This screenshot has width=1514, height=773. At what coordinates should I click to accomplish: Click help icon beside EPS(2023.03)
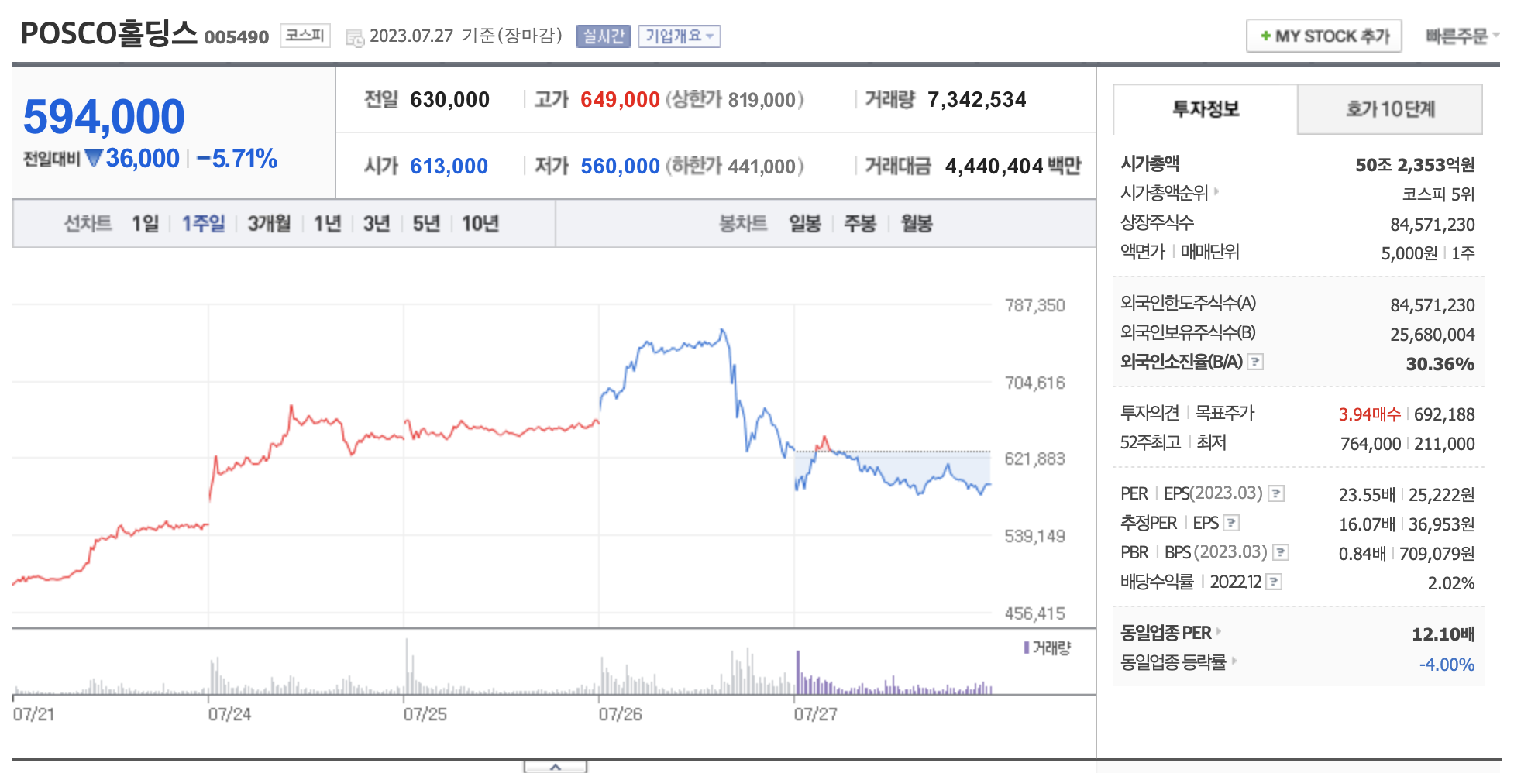pos(1276,493)
